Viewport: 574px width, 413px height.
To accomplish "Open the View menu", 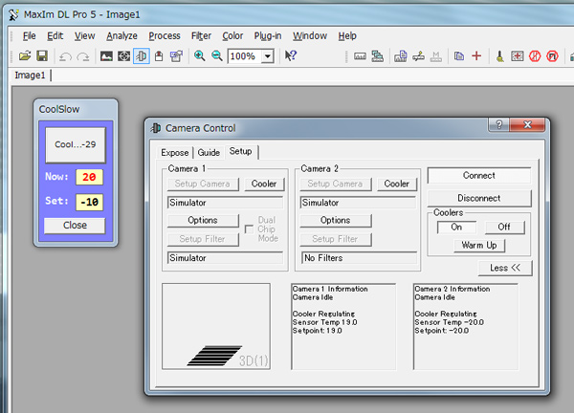I will (84, 35).
